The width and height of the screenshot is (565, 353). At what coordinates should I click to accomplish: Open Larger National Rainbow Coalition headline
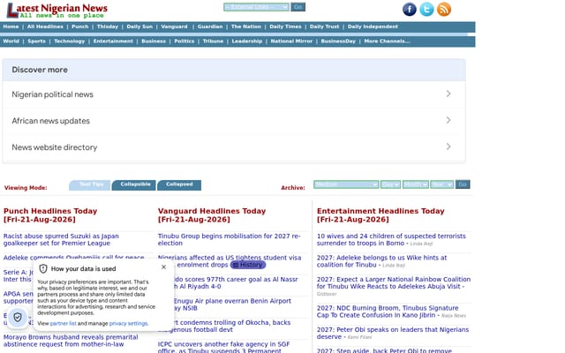(x=394, y=282)
